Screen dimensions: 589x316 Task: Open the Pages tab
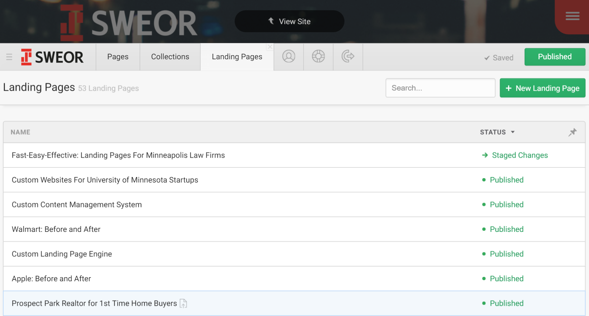coord(118,57)
